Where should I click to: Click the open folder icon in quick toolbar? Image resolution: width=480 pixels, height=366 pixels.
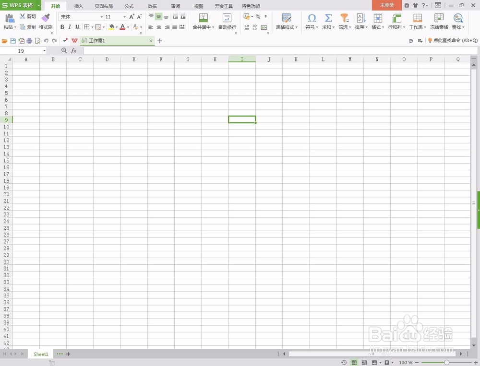coord(5,41)
